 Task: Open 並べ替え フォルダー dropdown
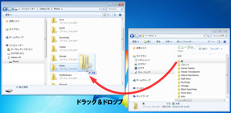[x=216, y=49]
